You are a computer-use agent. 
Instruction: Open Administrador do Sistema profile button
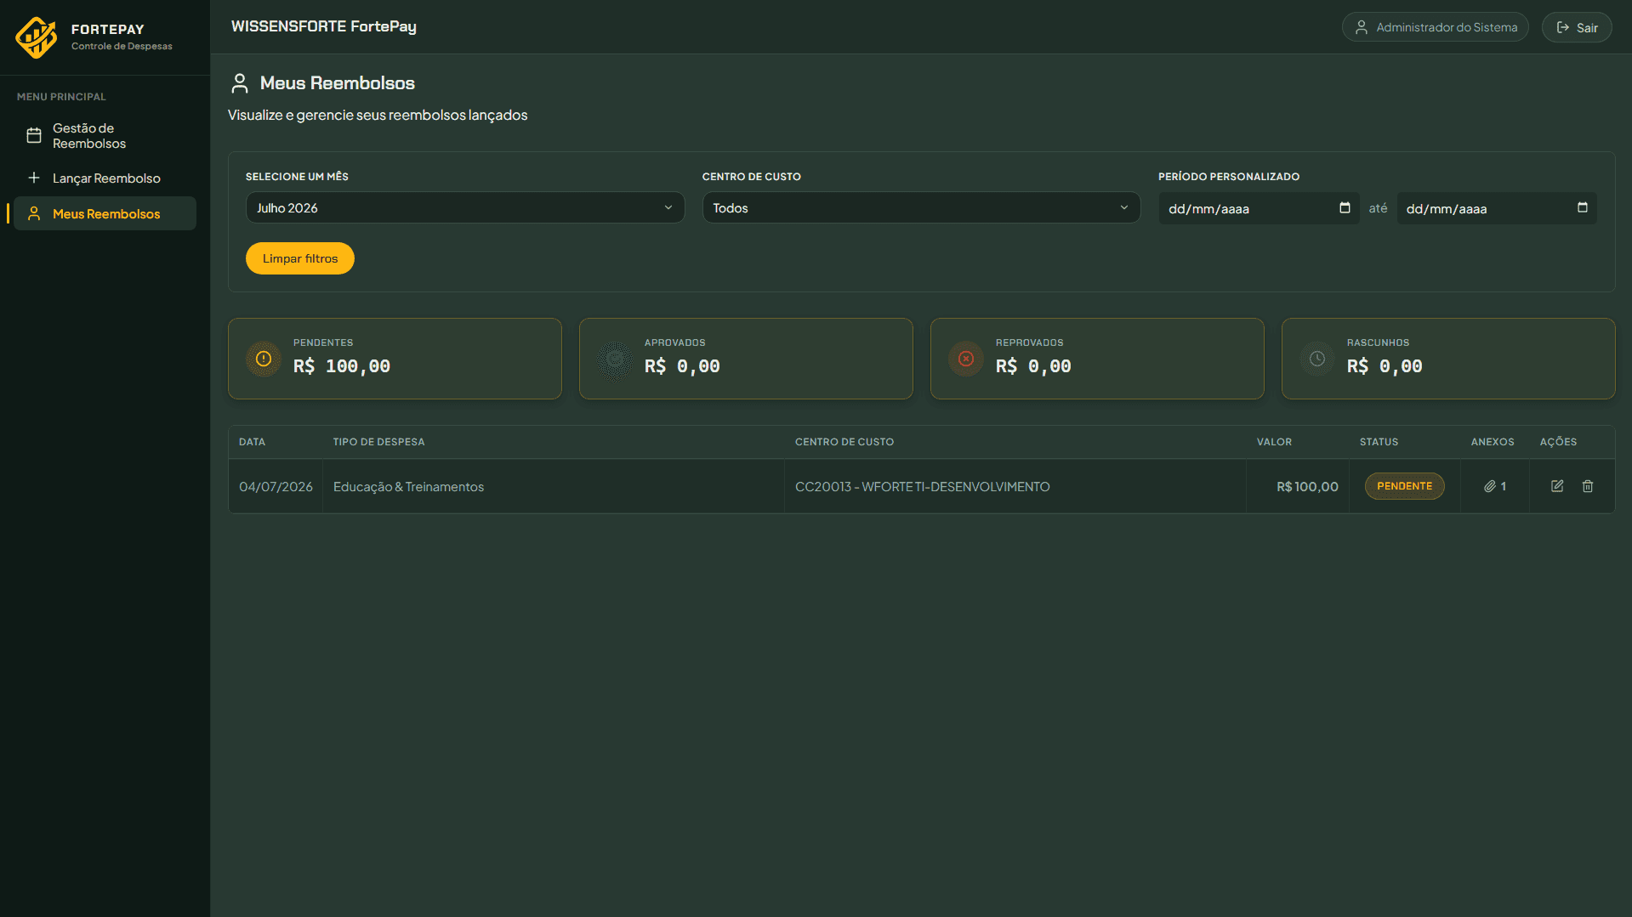point(1435,27)
